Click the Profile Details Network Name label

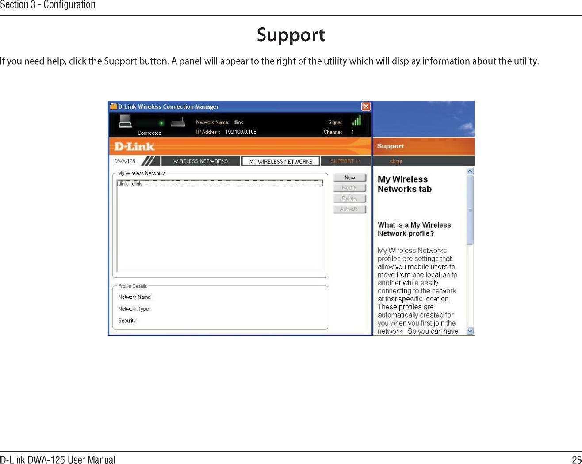pyautogui.click(x=135, y=297)
